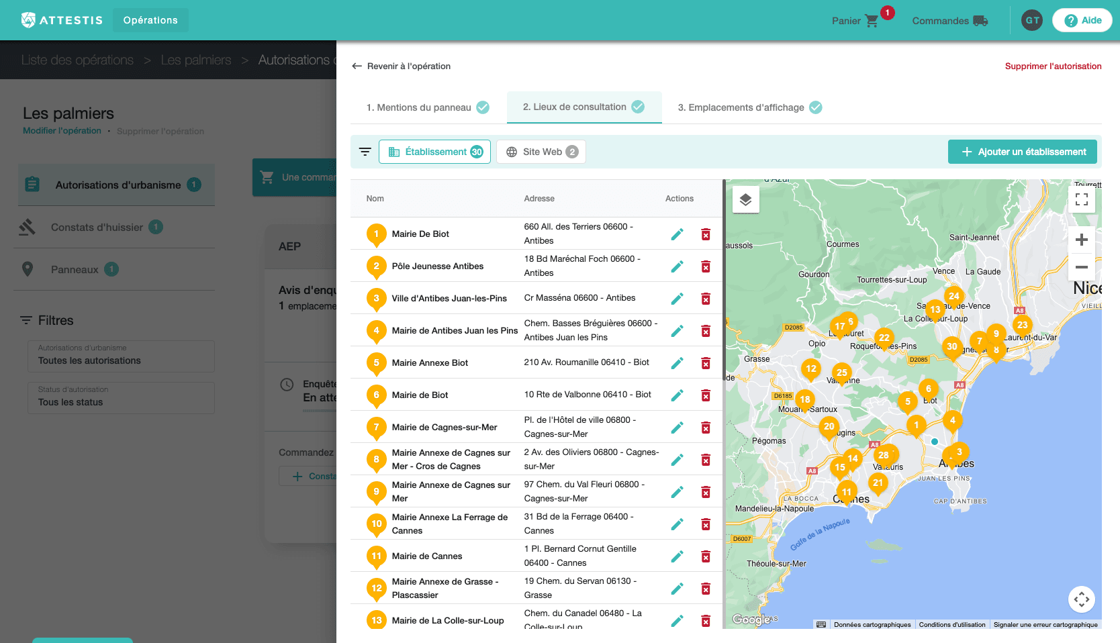The height and width of the screenshot is (643, 1120).
Task: Edit the Mairie de Biot row at 10 Rte de Valbonne
Action: pos(677,395)
